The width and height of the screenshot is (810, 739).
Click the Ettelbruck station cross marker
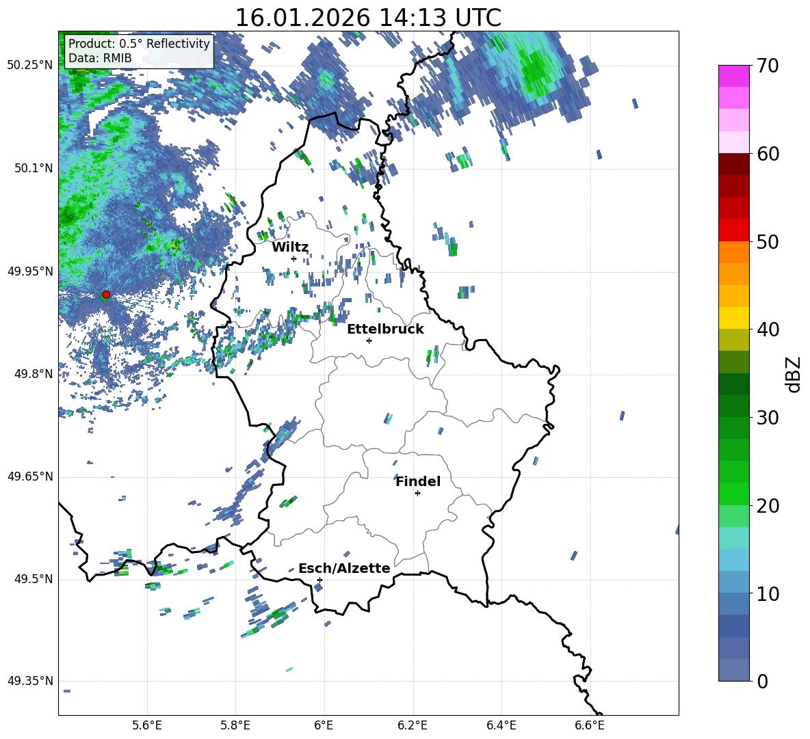click(x=369, y=340)
